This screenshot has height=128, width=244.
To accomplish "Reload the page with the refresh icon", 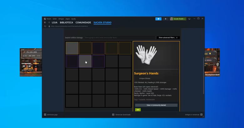I will (45, 26).
